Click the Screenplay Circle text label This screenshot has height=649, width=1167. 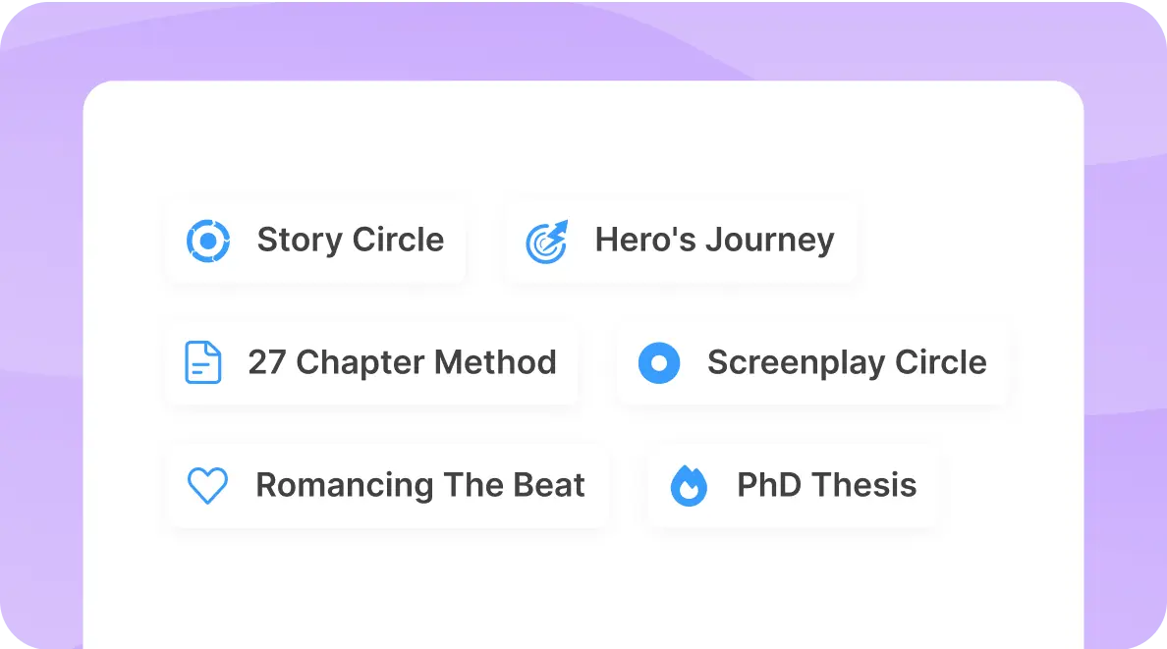pos(847,363)
